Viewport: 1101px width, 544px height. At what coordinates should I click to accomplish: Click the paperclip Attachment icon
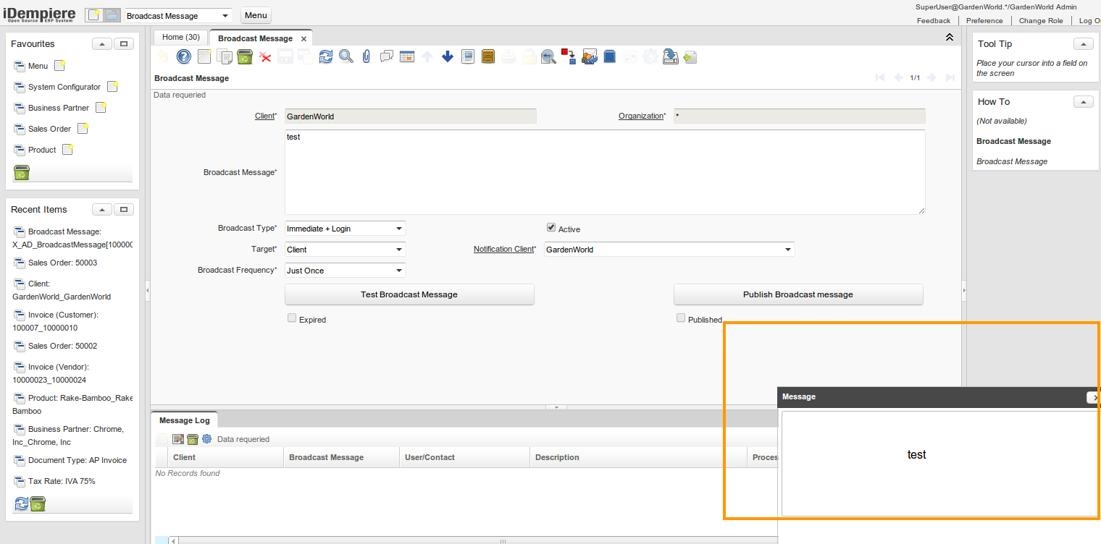[367, 56]
